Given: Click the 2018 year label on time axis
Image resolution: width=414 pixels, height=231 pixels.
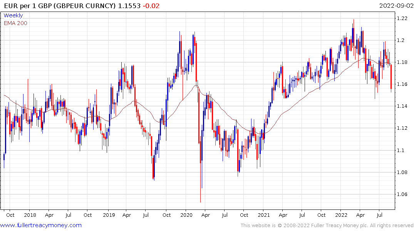Looking at the screenshot, I should point(30,215).
